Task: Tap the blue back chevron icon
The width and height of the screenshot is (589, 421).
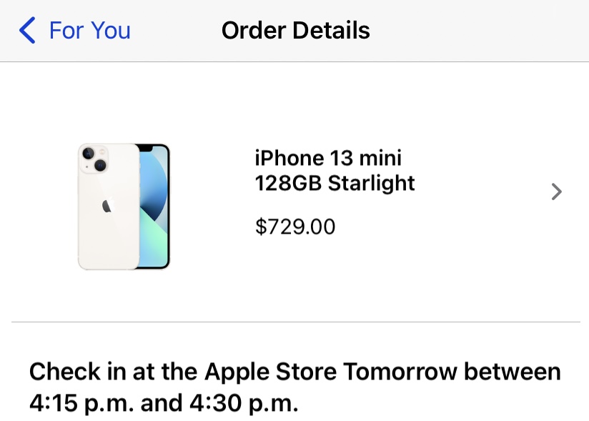Action: (x=27, y=31)
